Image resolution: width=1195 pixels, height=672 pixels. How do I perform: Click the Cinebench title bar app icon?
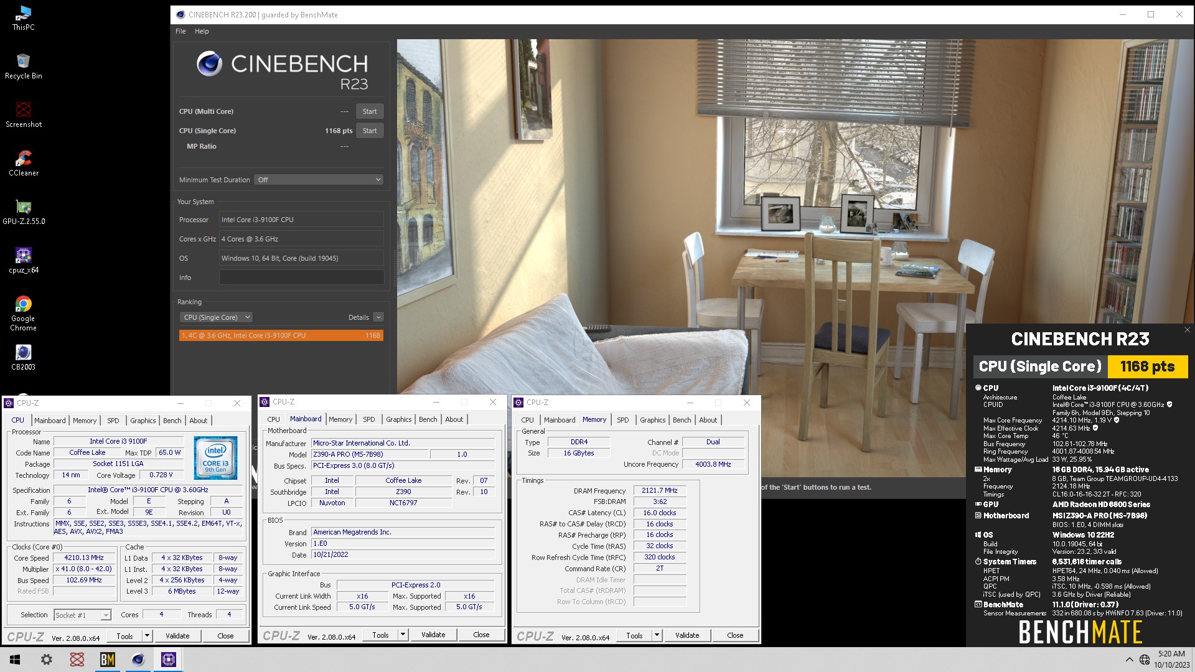[x=180, y=15]
